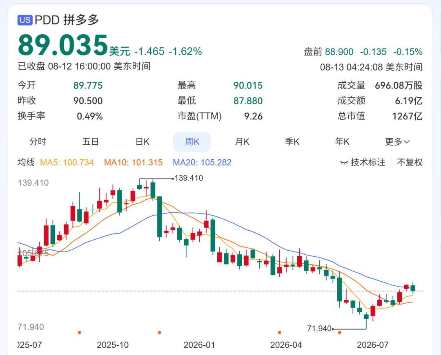Click the 2025-10 date axis label
Screen dimensions: 441x355
[x=113, y=345]
